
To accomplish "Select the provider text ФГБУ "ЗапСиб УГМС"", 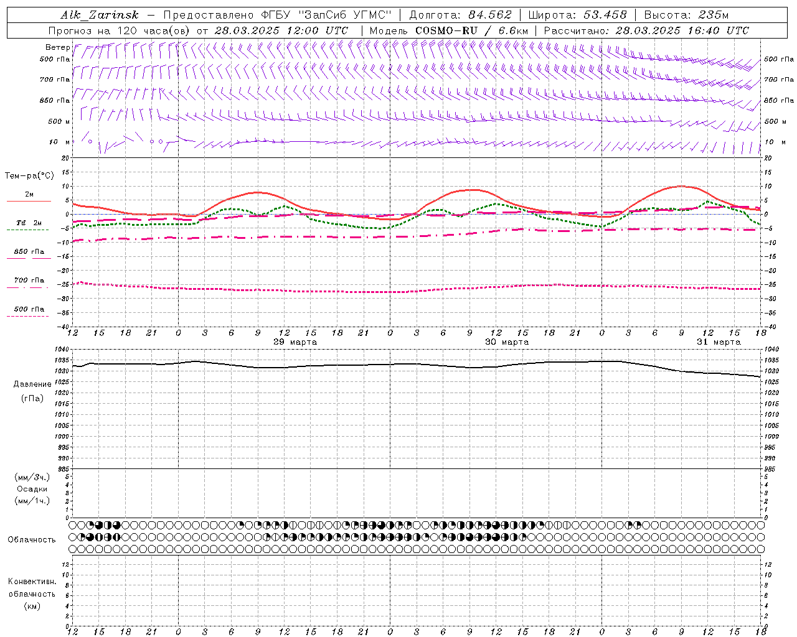I will (326, 15).
